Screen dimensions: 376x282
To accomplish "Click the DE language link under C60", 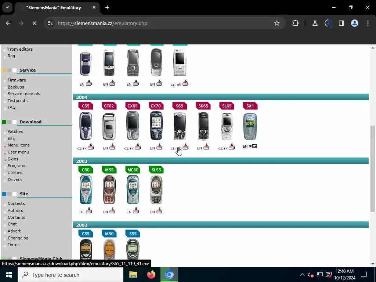I will 82,212.
